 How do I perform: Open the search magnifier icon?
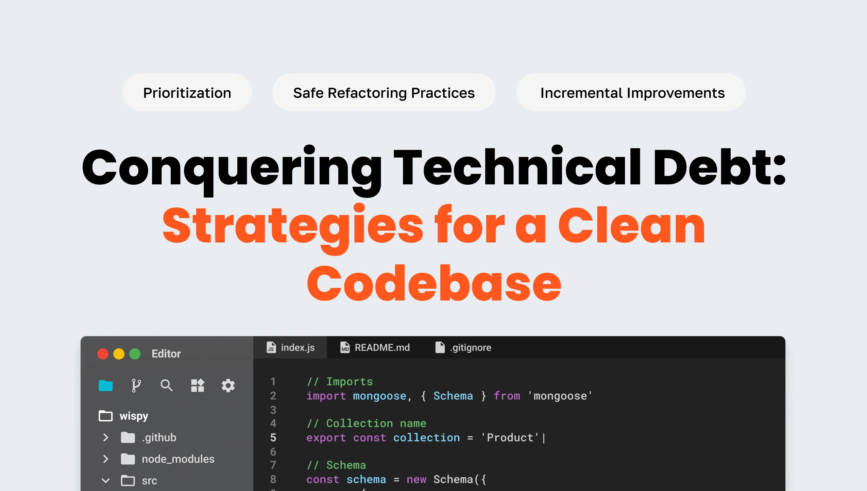click(166, 386)
